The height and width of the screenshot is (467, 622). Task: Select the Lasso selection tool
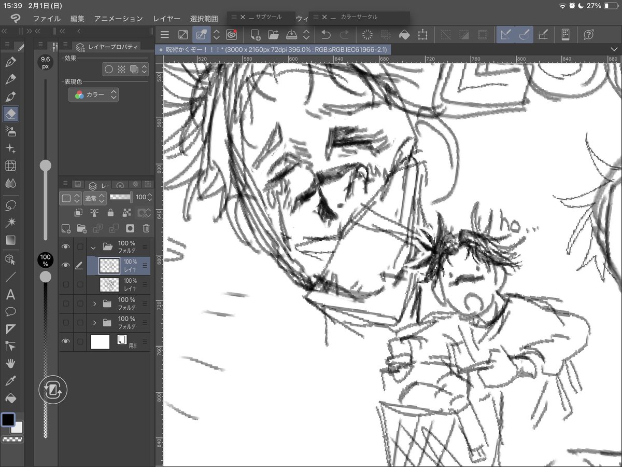pos(10,206)
